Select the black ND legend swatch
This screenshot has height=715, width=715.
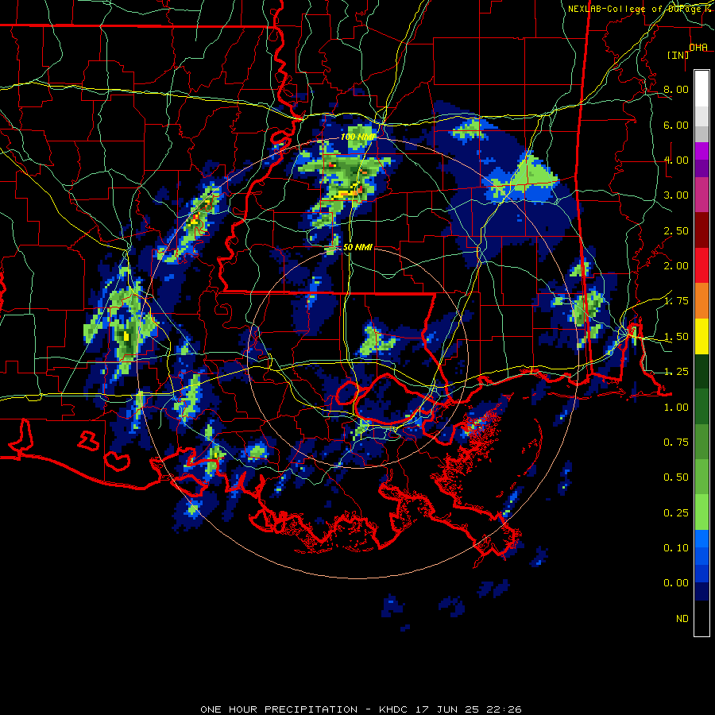(x=701, y=618)
